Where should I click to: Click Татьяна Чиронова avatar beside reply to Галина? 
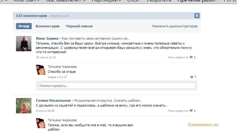[x=41, y=123]
